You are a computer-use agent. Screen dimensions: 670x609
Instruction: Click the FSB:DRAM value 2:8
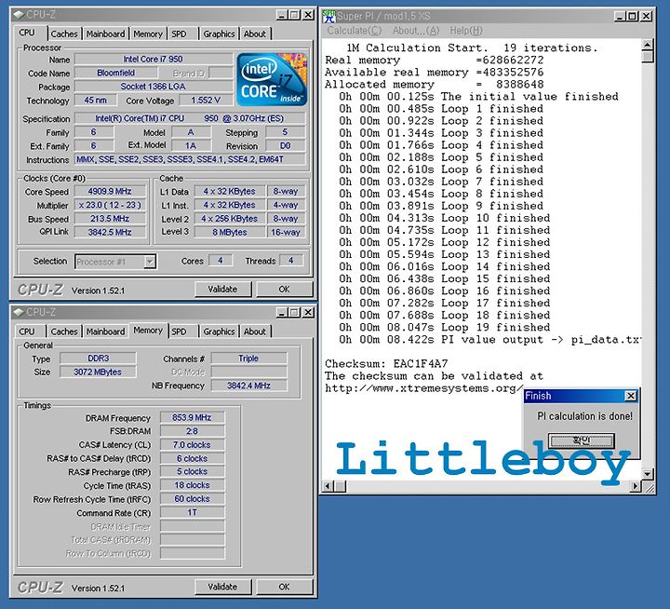[x=192, y=431]
